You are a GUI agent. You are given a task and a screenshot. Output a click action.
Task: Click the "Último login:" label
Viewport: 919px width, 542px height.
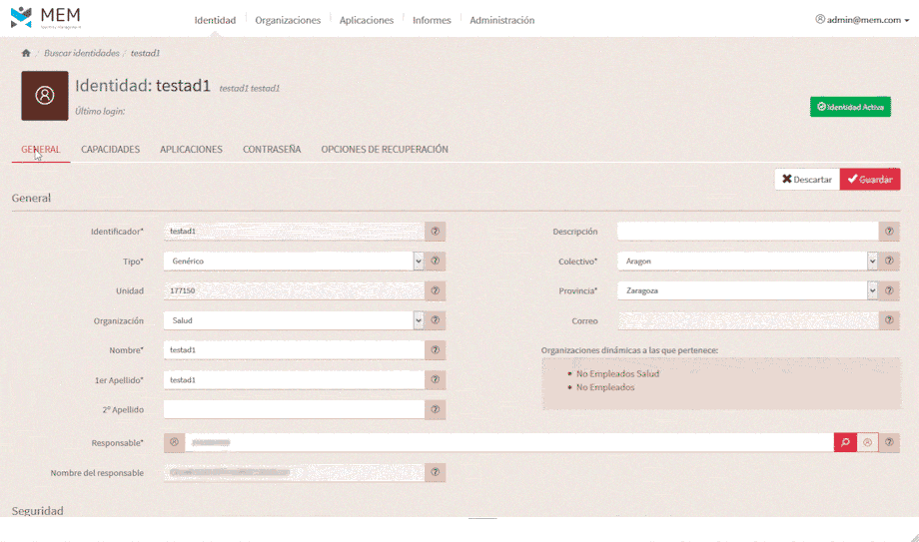tap(100, 112)
